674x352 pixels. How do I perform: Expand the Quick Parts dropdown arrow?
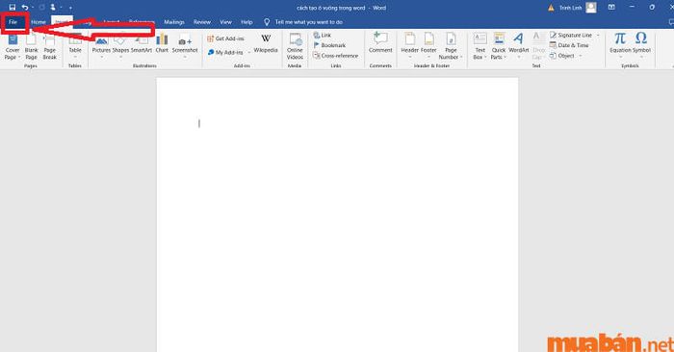pos(505,57)
